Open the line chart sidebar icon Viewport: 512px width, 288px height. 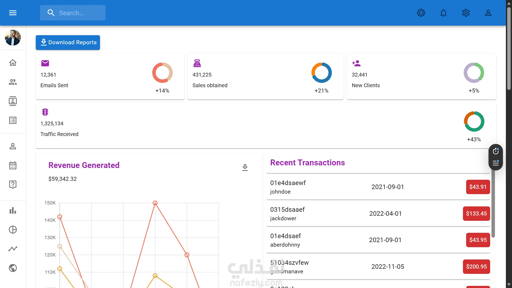pos(13,249)
